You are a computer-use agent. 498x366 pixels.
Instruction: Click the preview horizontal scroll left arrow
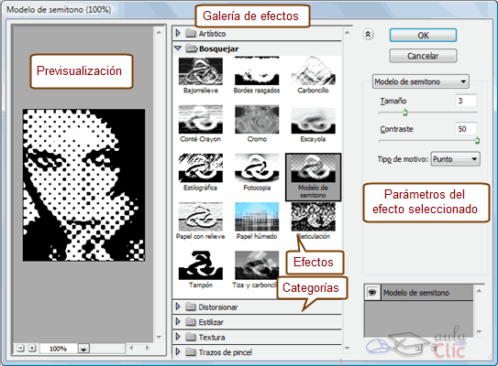(x=131, y=348)
